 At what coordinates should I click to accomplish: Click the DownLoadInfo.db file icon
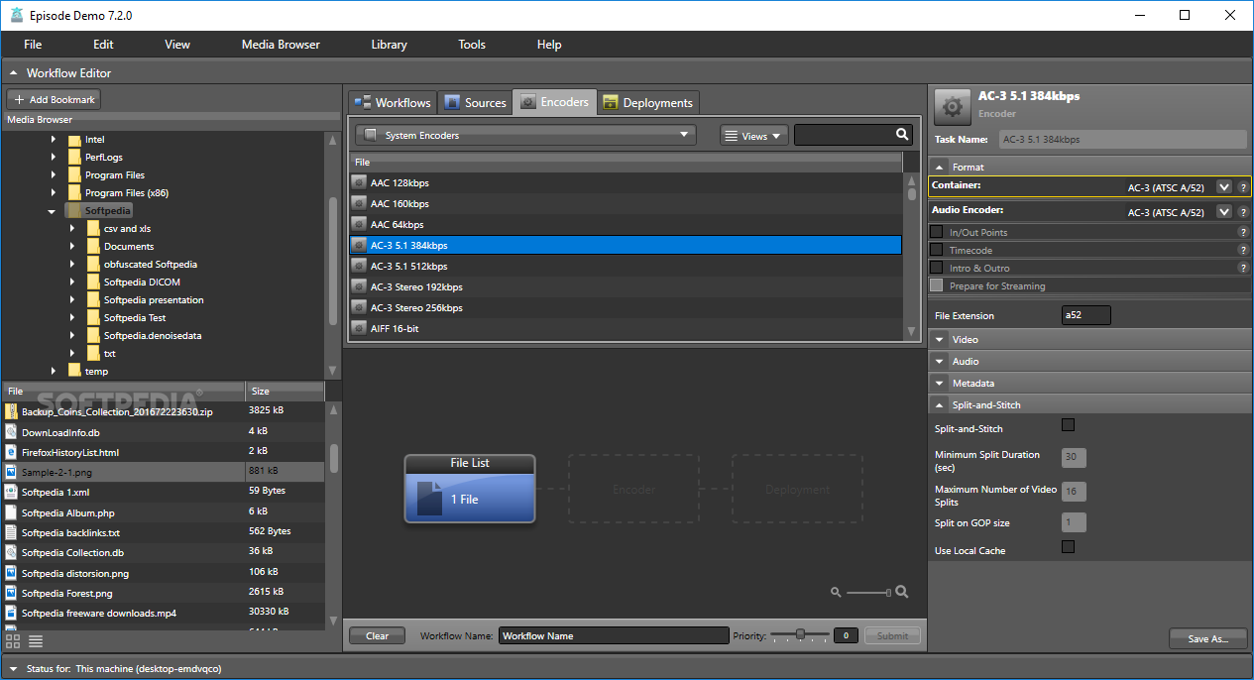coord(12,432)
